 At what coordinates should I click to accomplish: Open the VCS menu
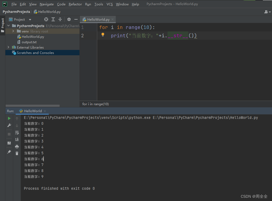tap(110, 4)
